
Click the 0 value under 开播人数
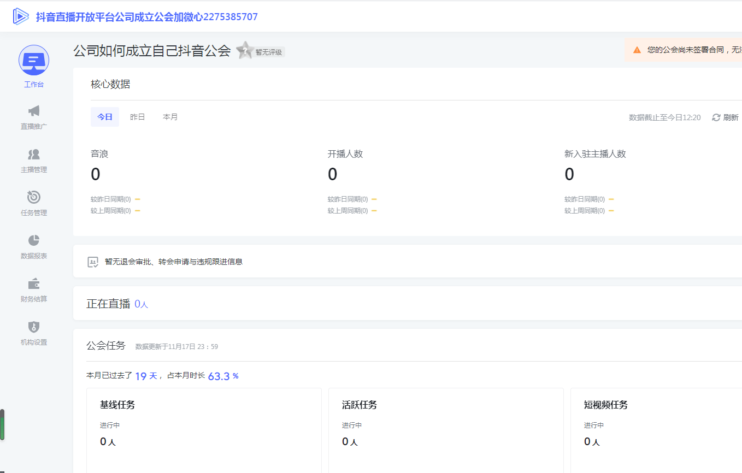point(333,175)
